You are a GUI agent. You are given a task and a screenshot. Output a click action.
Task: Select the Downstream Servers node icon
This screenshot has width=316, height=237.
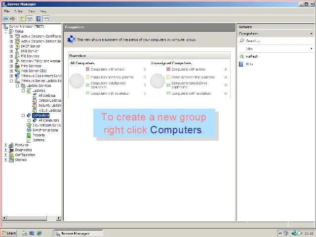(29, 125)
